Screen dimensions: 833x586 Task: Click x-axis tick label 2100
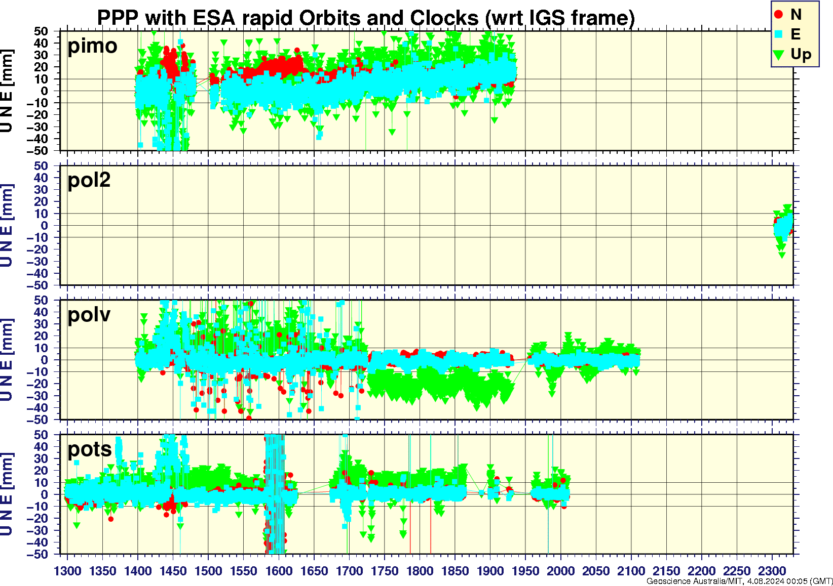point(631,571)
